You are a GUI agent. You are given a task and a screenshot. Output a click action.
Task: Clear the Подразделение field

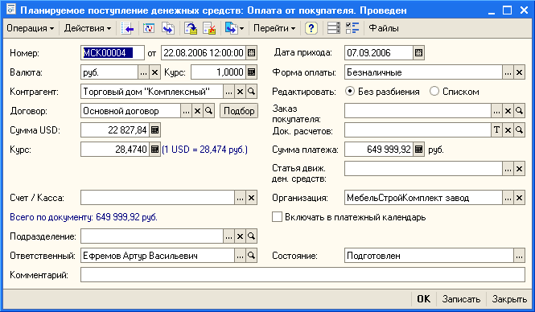[x=241, y=236]
